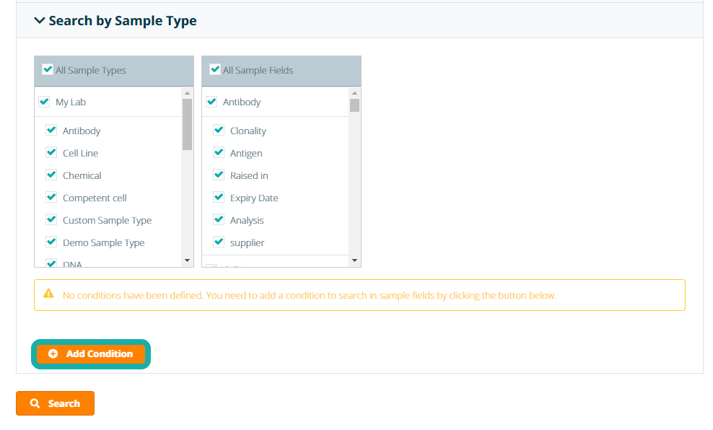Viewport: 713px width, 430px height.
Task: Uncheck the Cell Line sample type
Action: click(51, 153)
